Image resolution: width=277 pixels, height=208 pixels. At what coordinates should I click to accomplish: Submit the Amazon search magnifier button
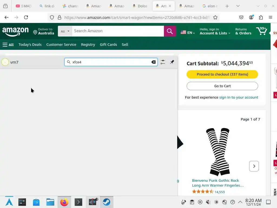tap(170, 31)
